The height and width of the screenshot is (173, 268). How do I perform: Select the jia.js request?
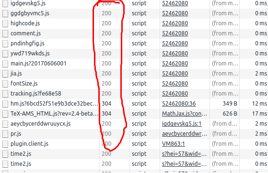[x=134, y=74]
